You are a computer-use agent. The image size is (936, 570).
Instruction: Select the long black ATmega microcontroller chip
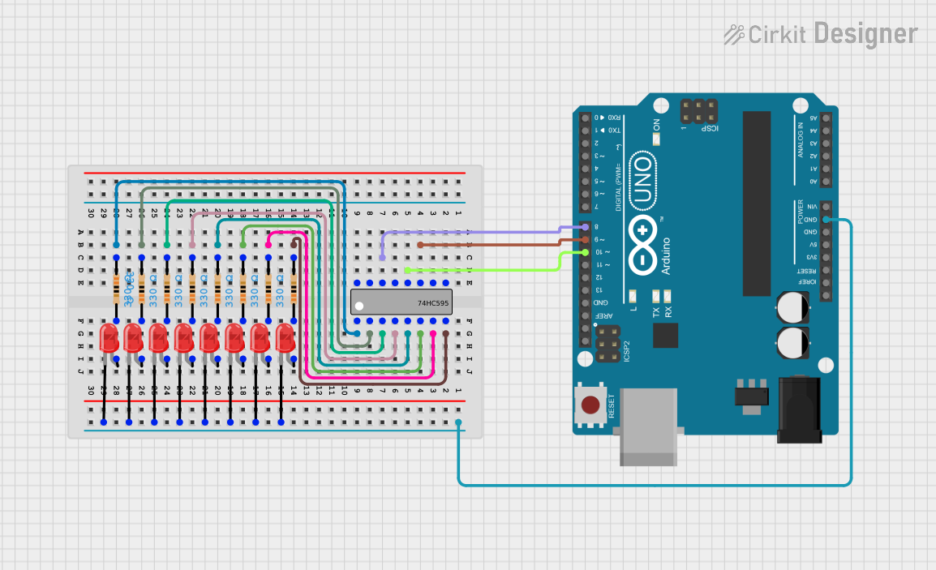(x=756, y=204)
